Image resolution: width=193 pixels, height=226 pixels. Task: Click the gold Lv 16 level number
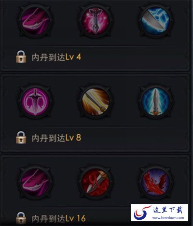click(x=76, y=219)
